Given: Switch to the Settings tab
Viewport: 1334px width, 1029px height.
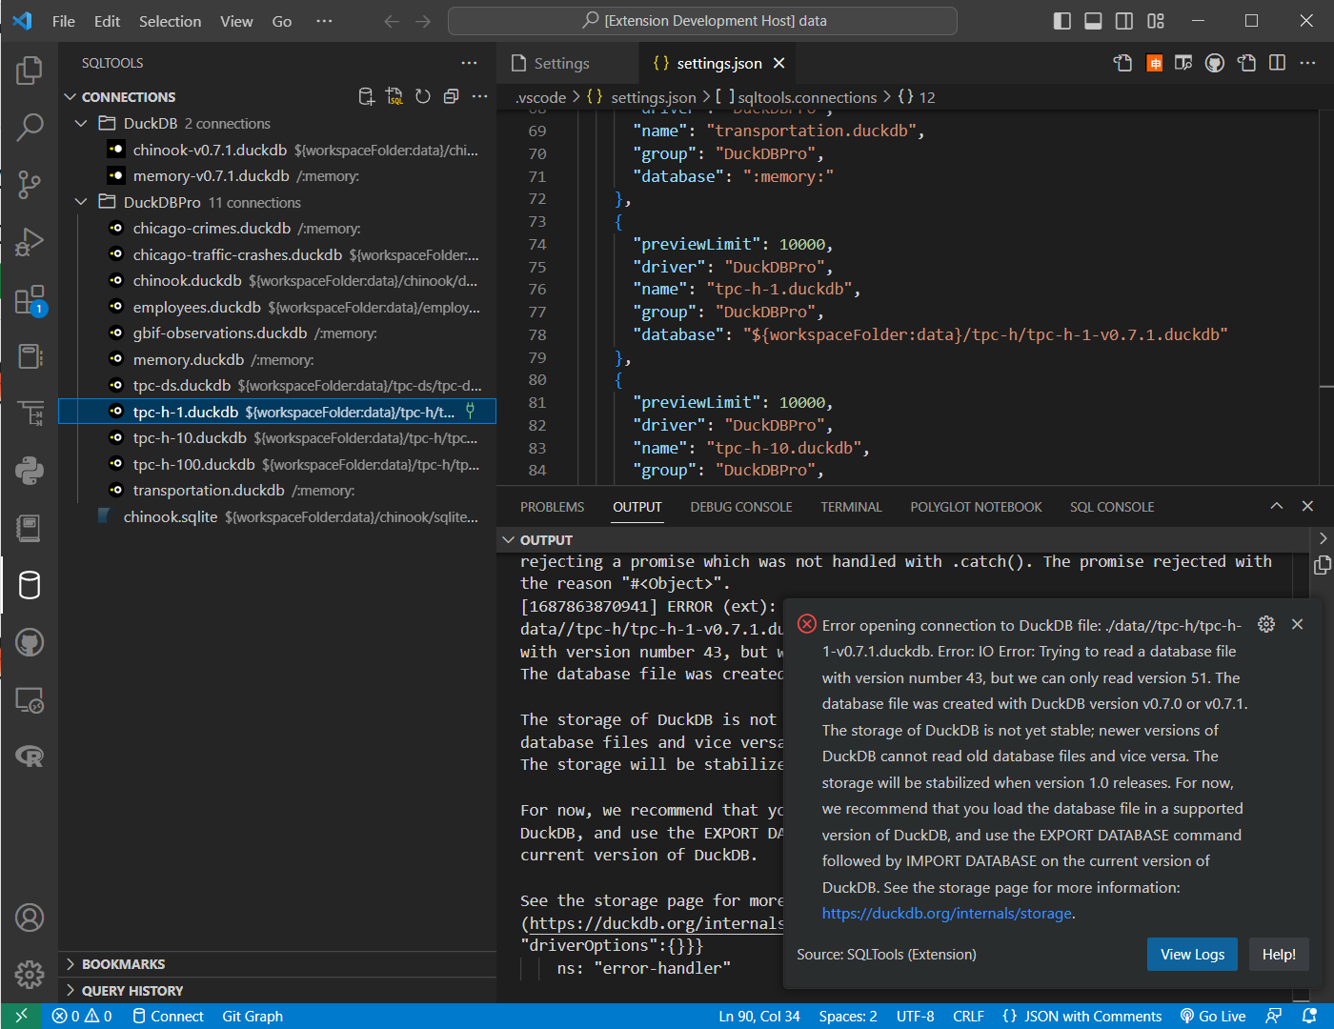Looking at the screenshot, I should (x=561, y=63).
